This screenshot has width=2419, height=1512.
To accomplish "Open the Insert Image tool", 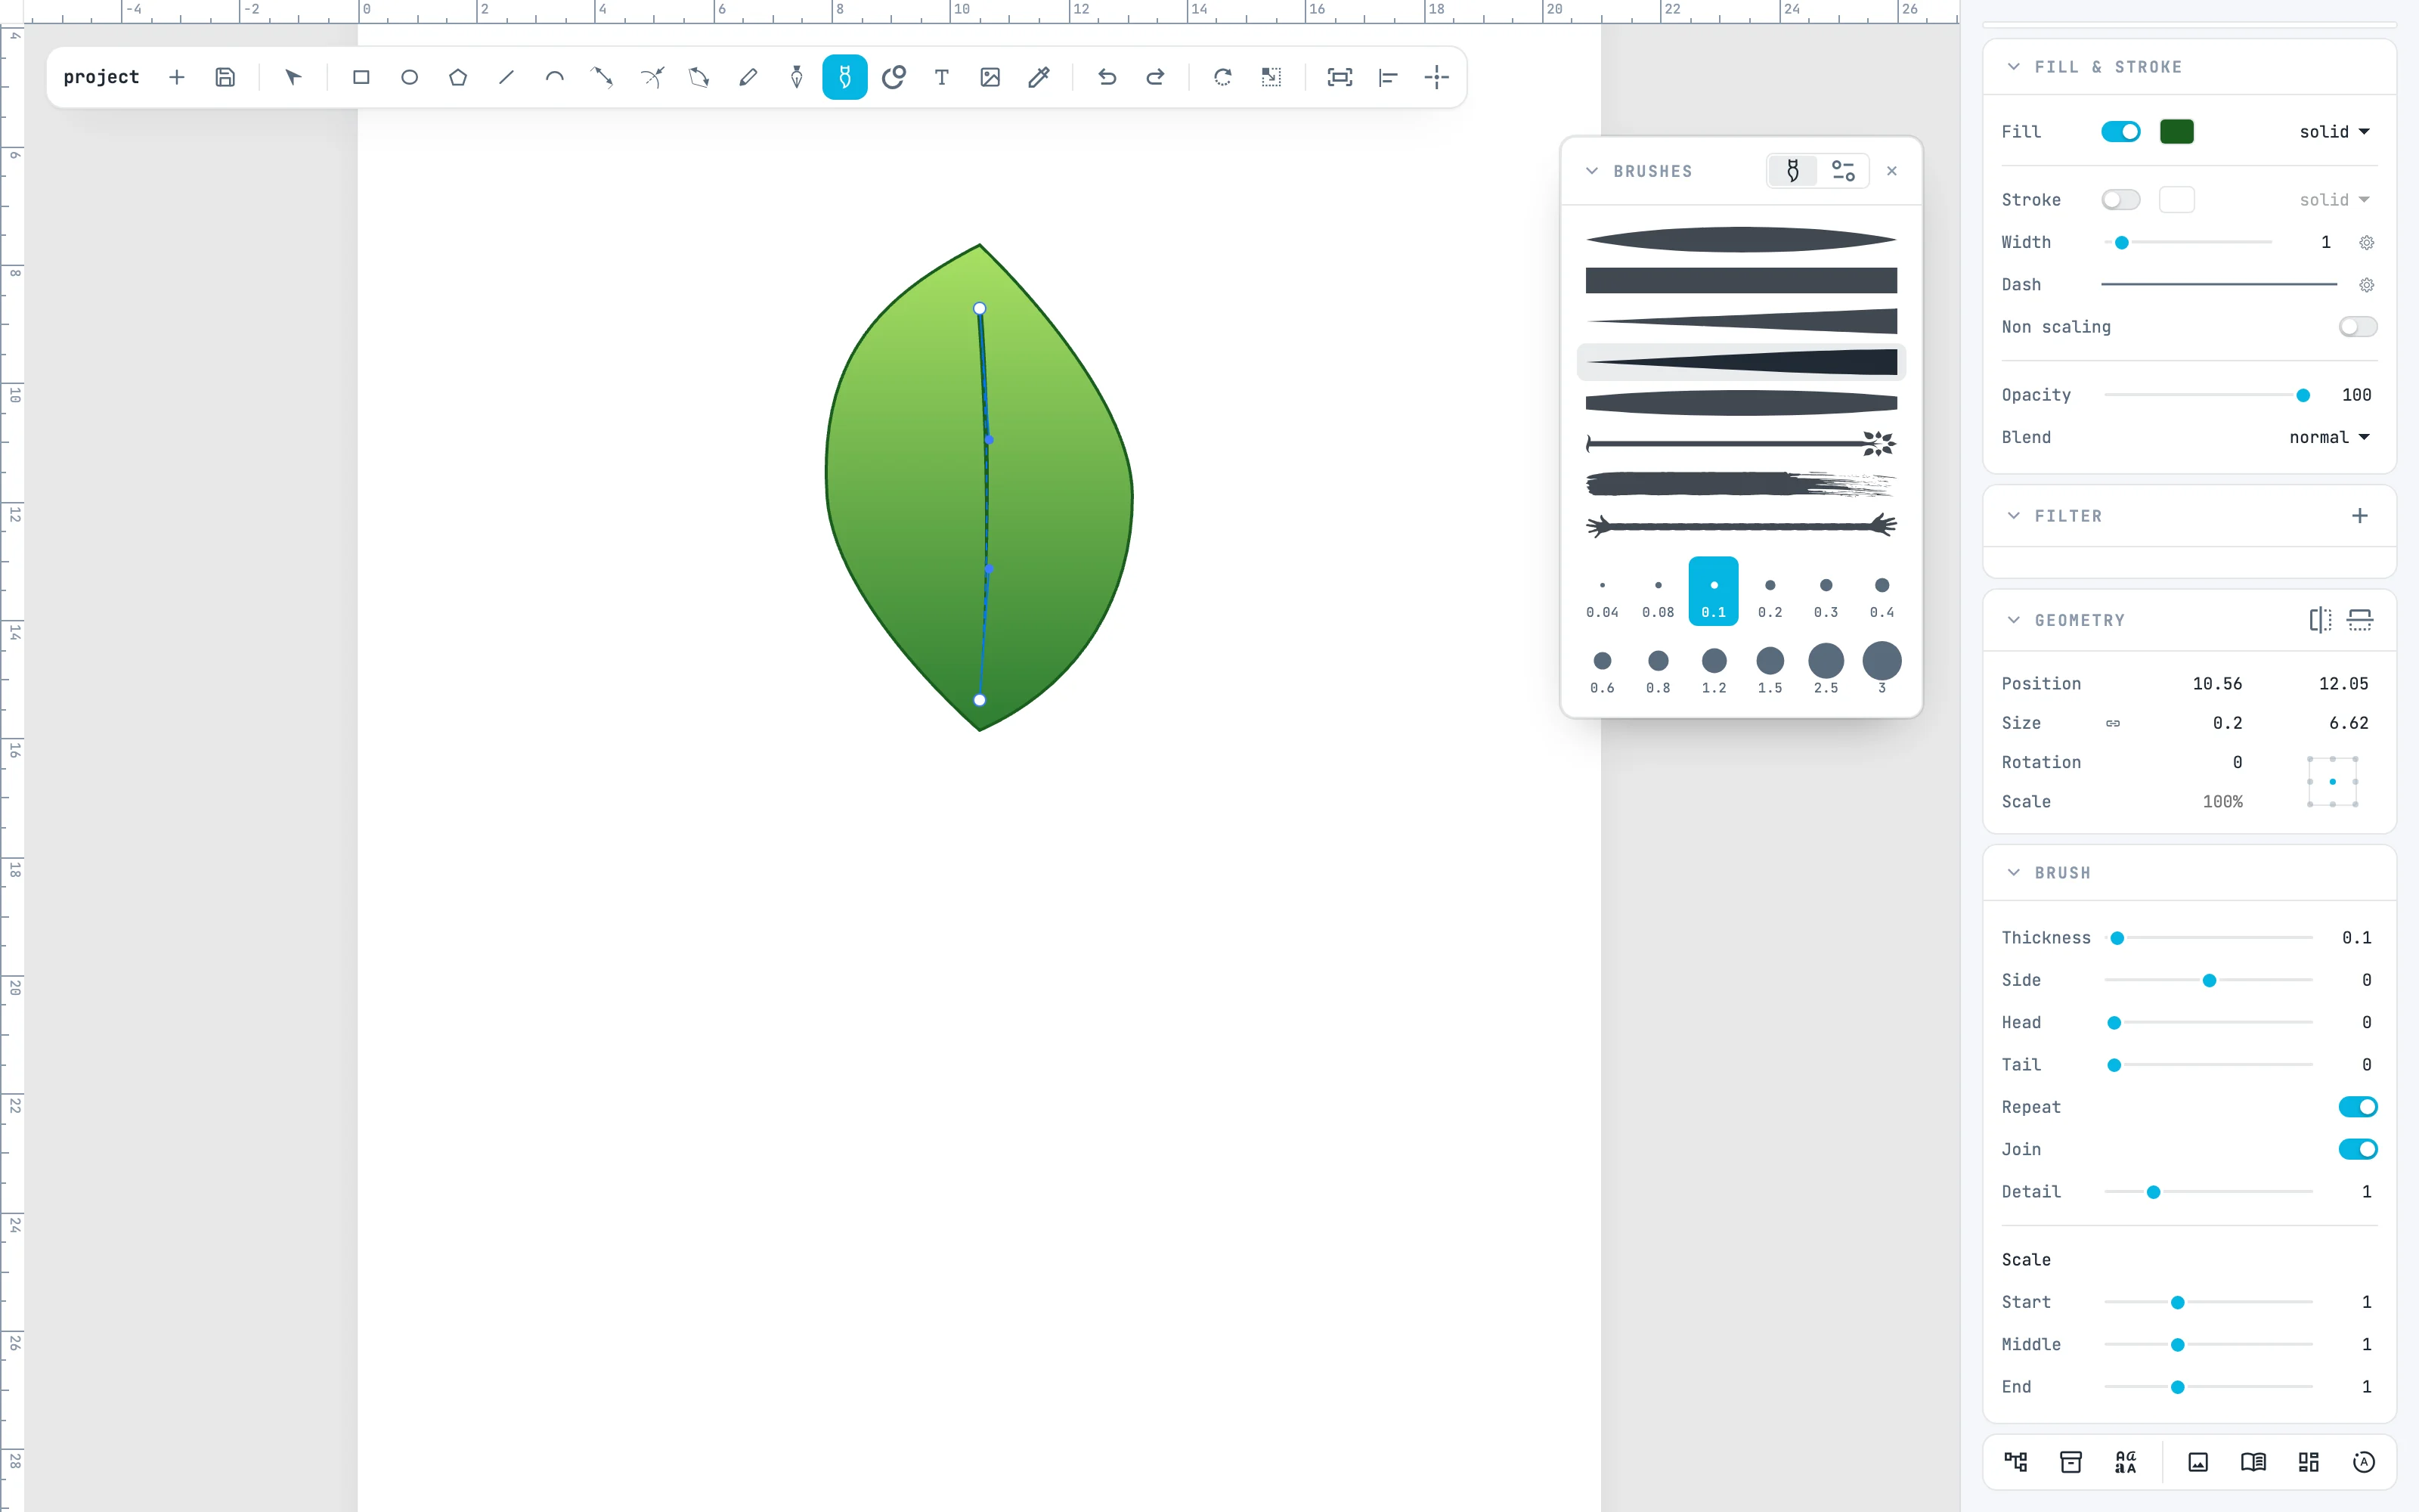I will (990, 77).
